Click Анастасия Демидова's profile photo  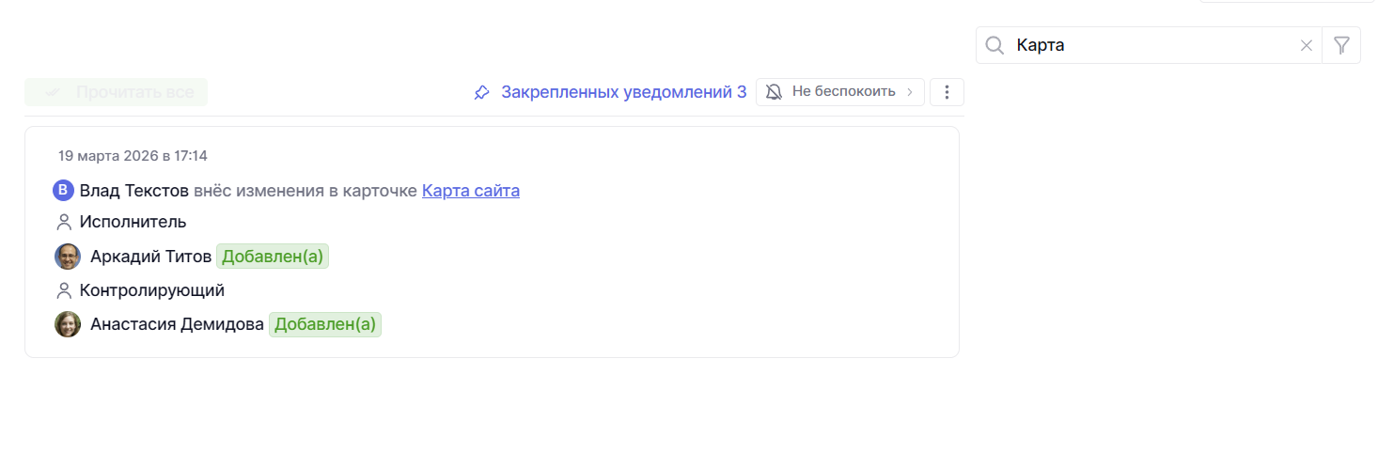68,324
